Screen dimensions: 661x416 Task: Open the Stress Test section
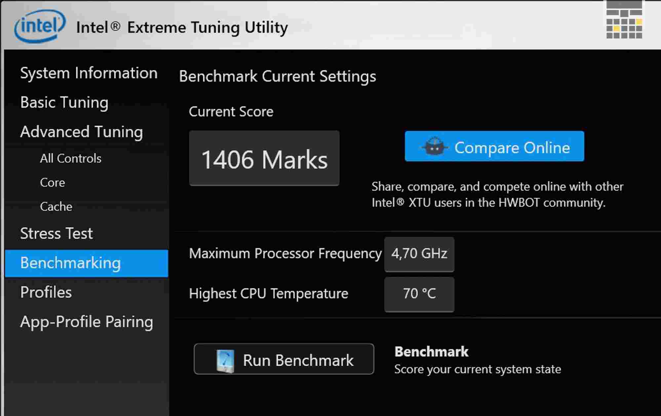(57, 234)
